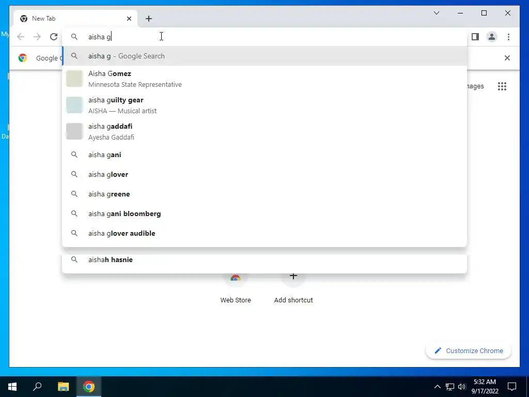Open a new tab with the plus button
Image resolution: width=529 pixels, height=397 pixels.
(x=149, y=19)
